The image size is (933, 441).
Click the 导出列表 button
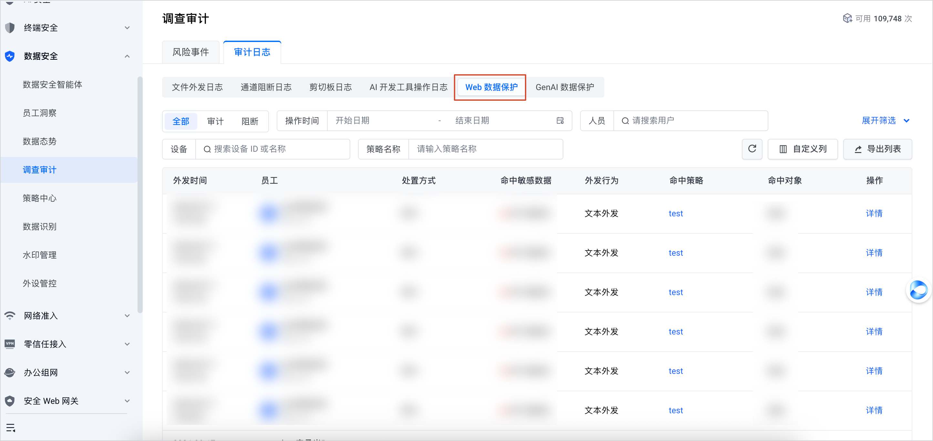[x=877, y=149]
